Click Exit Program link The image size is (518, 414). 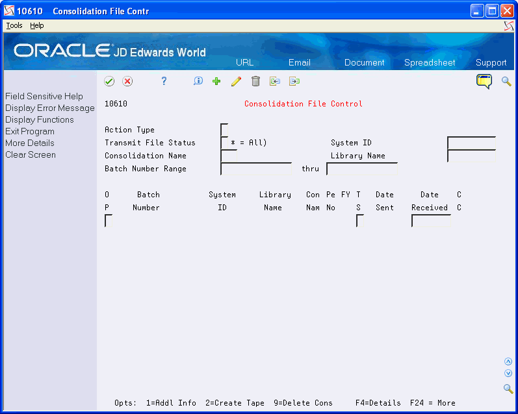30,131
